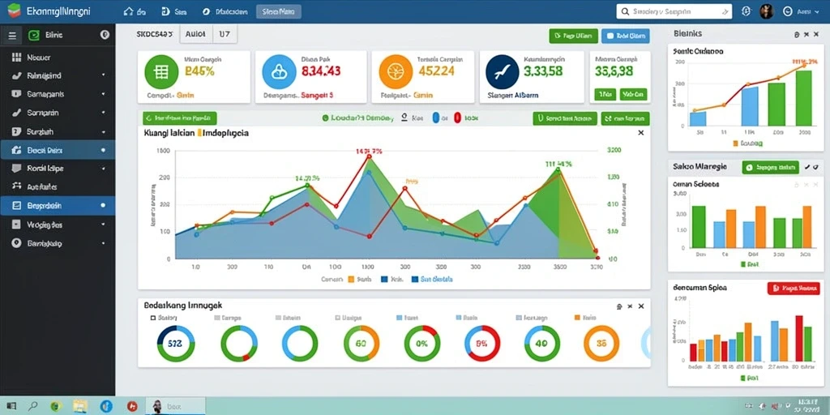Click into the search field in the top bar
The width and height of the screenshot is (830, 415).
point(674,11)
